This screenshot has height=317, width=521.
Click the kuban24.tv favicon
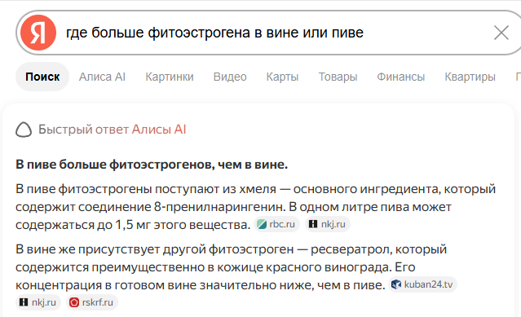coord(396,284)
